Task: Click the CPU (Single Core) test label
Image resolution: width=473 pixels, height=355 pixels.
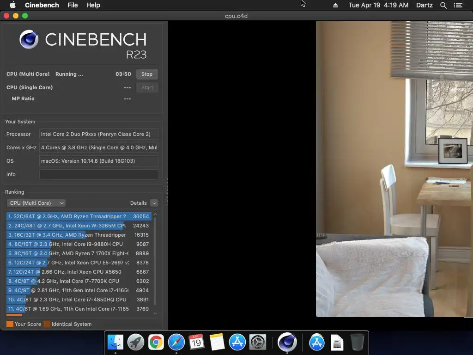Action: (30, 87)
